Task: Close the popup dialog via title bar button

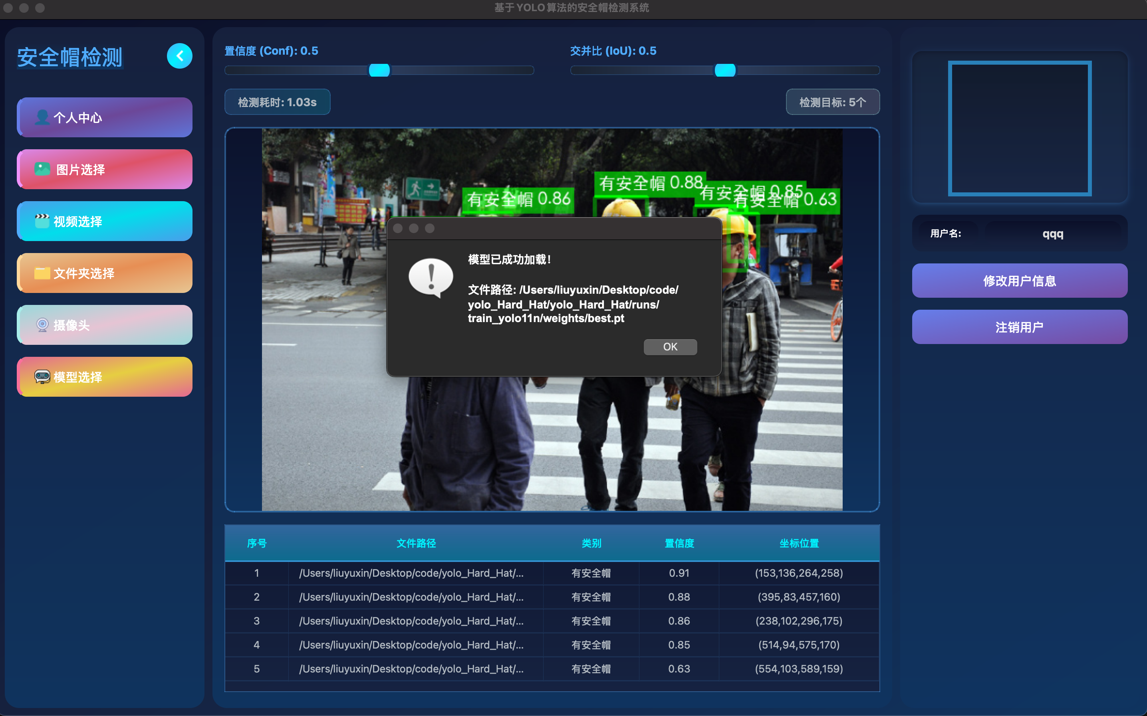Action: tap(398, 228)
